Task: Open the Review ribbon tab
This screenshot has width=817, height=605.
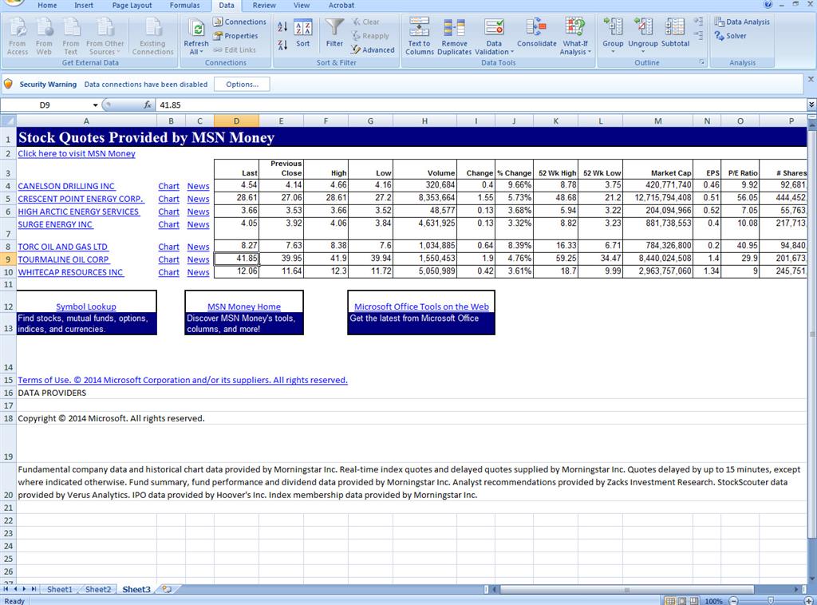Action: pos(264,6)
